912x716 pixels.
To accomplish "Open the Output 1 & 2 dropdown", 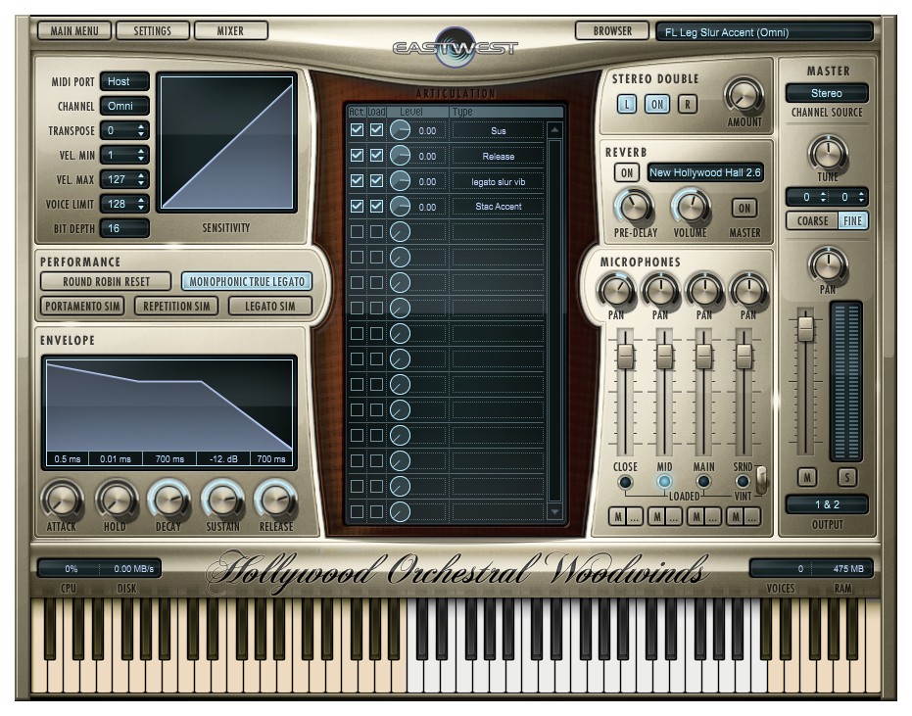I will [827, 504].
